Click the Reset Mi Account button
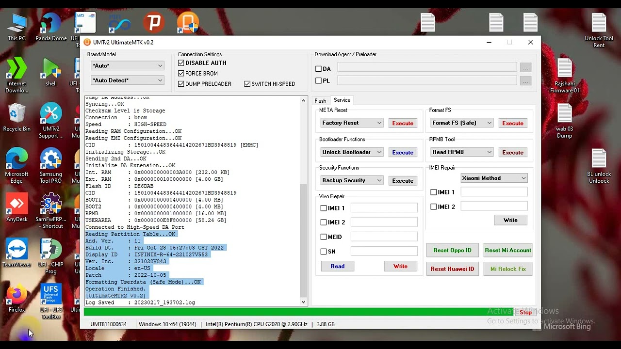 (508, 250)
